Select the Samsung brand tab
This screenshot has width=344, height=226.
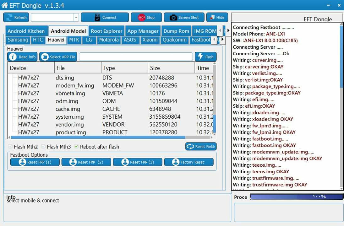pyautogui.click(x=18, y=40)
